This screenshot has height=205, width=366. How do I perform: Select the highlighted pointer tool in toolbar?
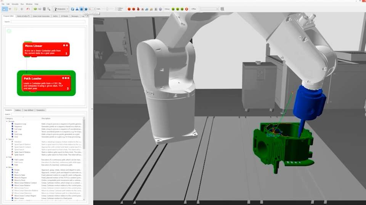(x=5, y=9)
